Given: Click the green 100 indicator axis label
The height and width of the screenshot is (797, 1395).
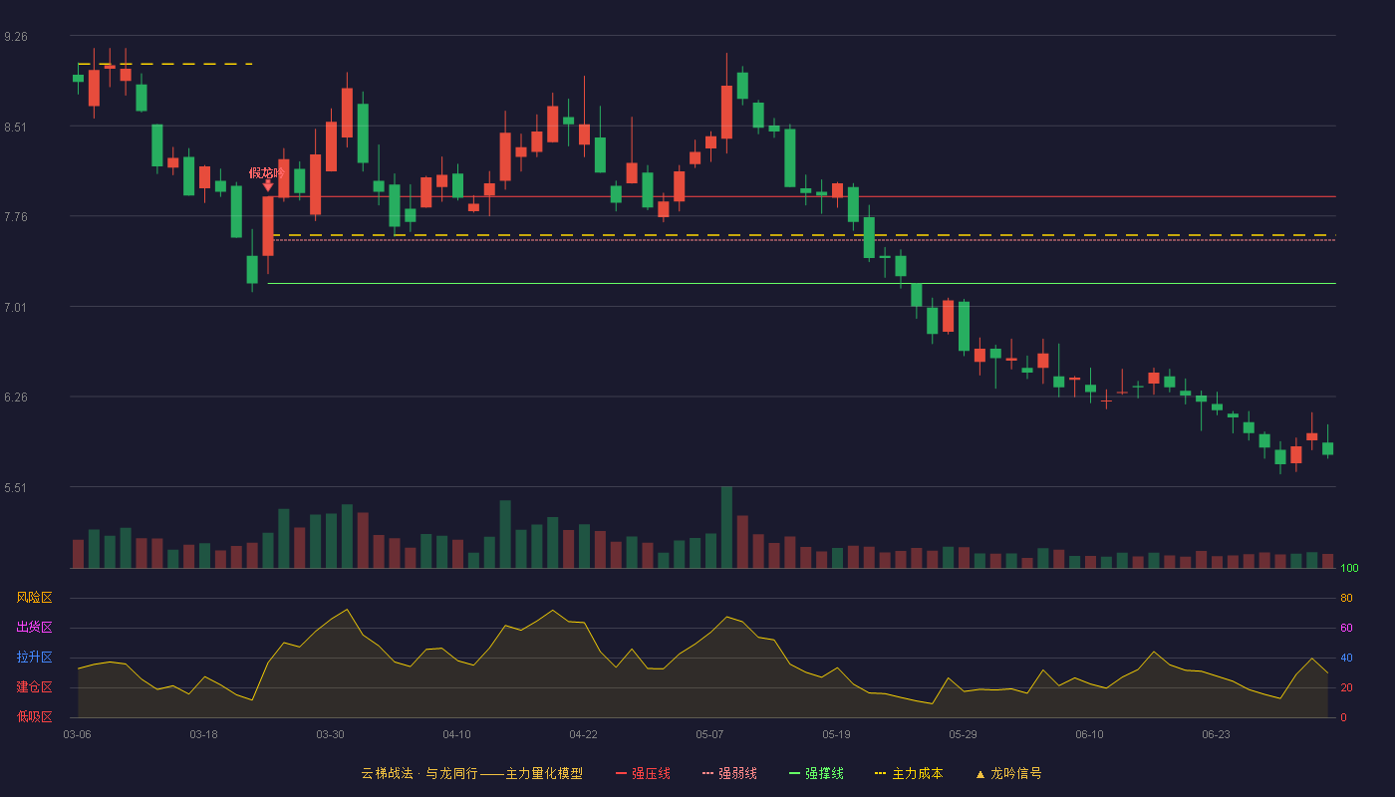Looking at the screenshot, I should pos(1349,569).
